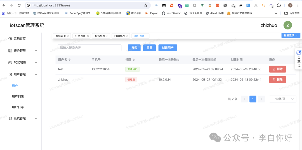Image resolution: width=302 pixels, height=150 pixels.
Task: Collapse the 用户管理 sidebar menu
Action: [36, 75]
